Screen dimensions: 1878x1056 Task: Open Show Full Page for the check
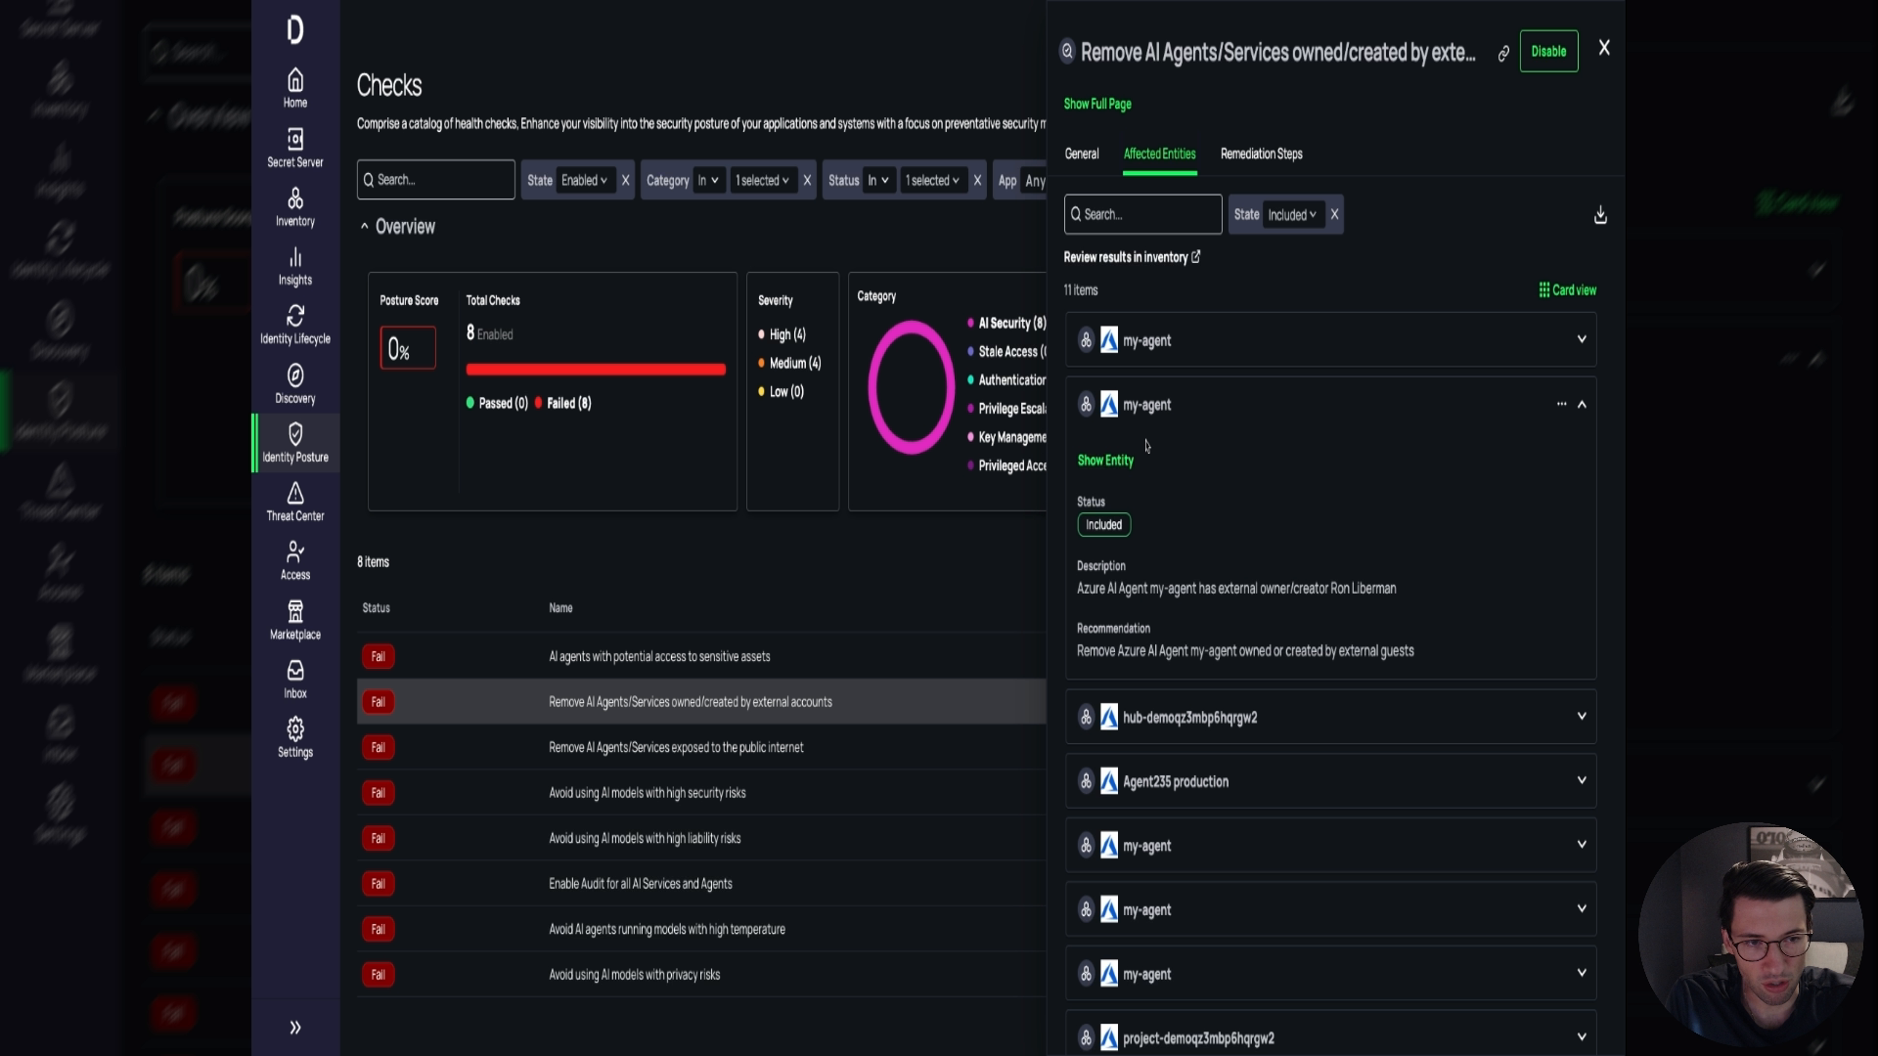click(1096, 104)
